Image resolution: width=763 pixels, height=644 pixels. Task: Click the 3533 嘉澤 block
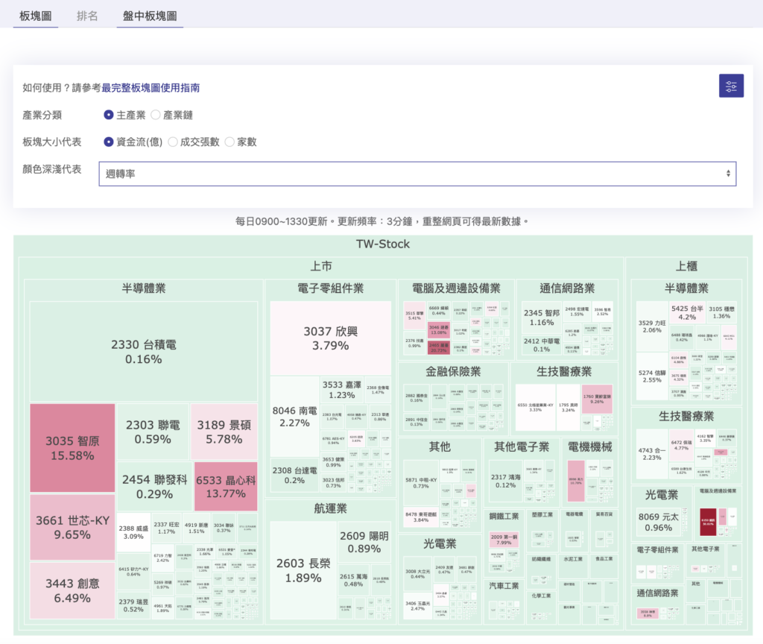pos(341,390)
